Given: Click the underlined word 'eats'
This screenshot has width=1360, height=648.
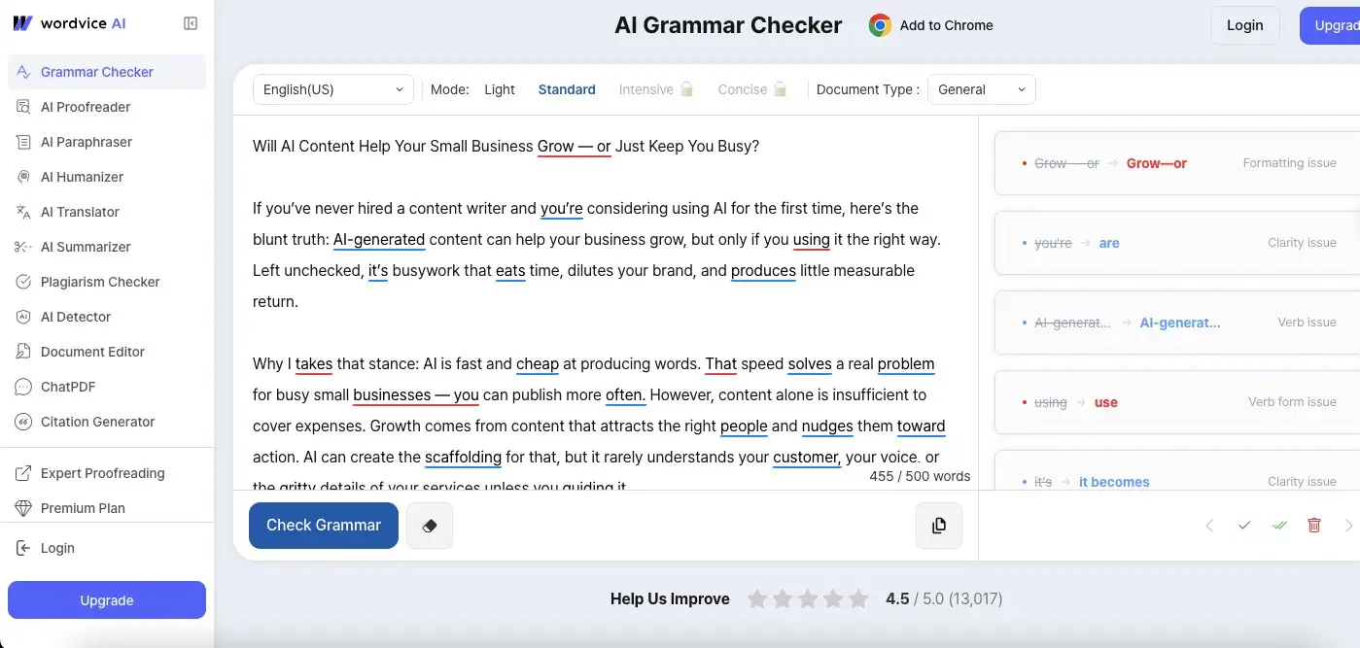Looking at the screenshot, I should tap(510, 271).
